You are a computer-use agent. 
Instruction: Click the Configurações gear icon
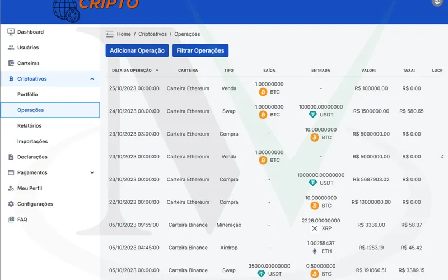(x=11, y=204)
